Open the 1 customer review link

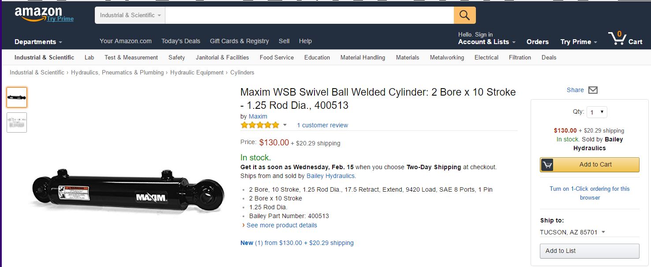coord(322,125)
